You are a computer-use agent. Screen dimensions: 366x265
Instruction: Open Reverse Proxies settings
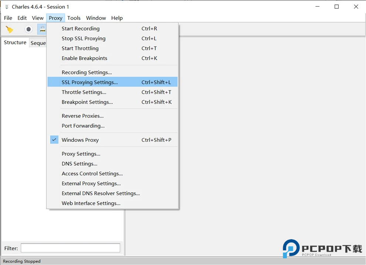(x=82, y=116)
